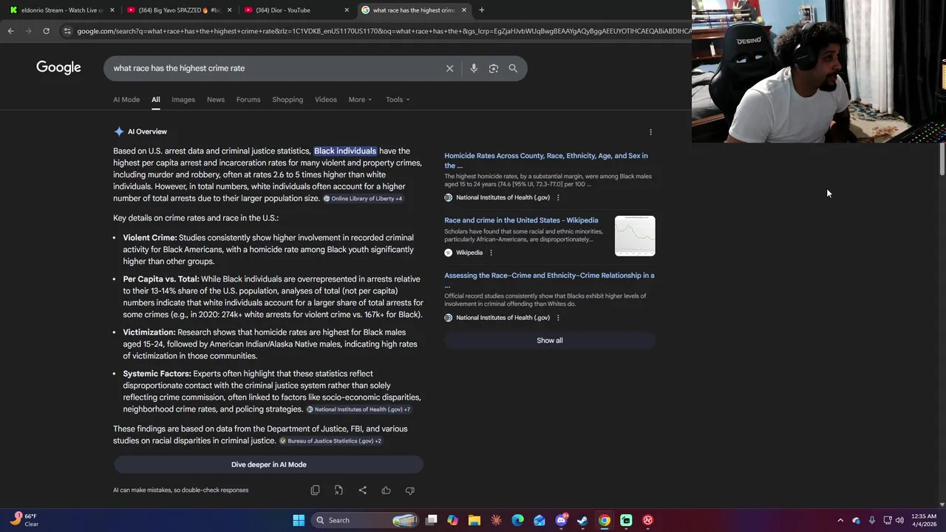Viewport: 946px width, 532px height.
Task: Expand National Institutes of Health +7 sources
Action: pyautogui.click(x=358, y=409)
